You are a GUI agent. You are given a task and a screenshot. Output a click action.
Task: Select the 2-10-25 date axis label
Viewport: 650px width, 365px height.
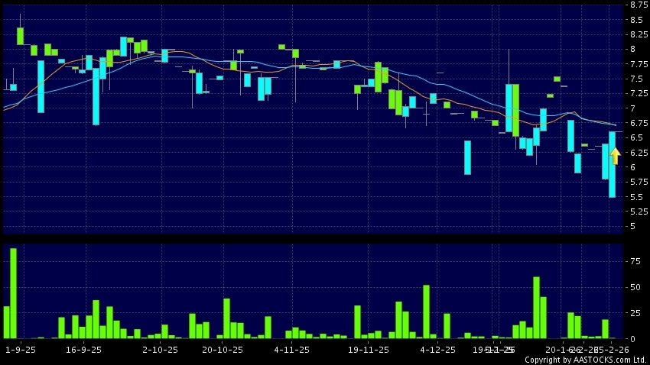click(160, 349)
